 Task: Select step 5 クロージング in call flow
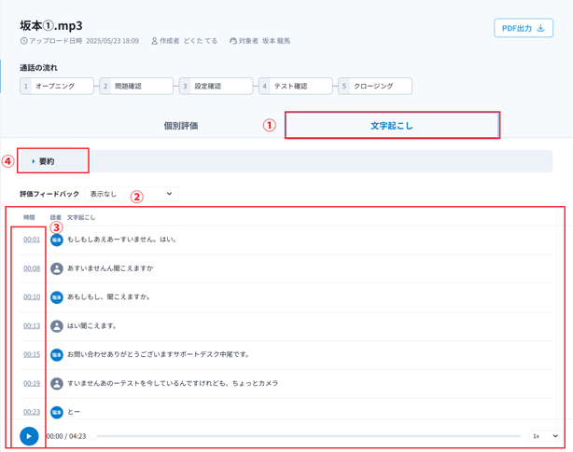coord(375,86)
